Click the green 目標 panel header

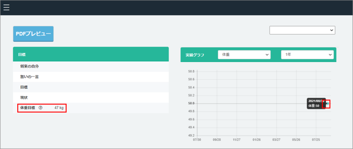tap(91, 54)
